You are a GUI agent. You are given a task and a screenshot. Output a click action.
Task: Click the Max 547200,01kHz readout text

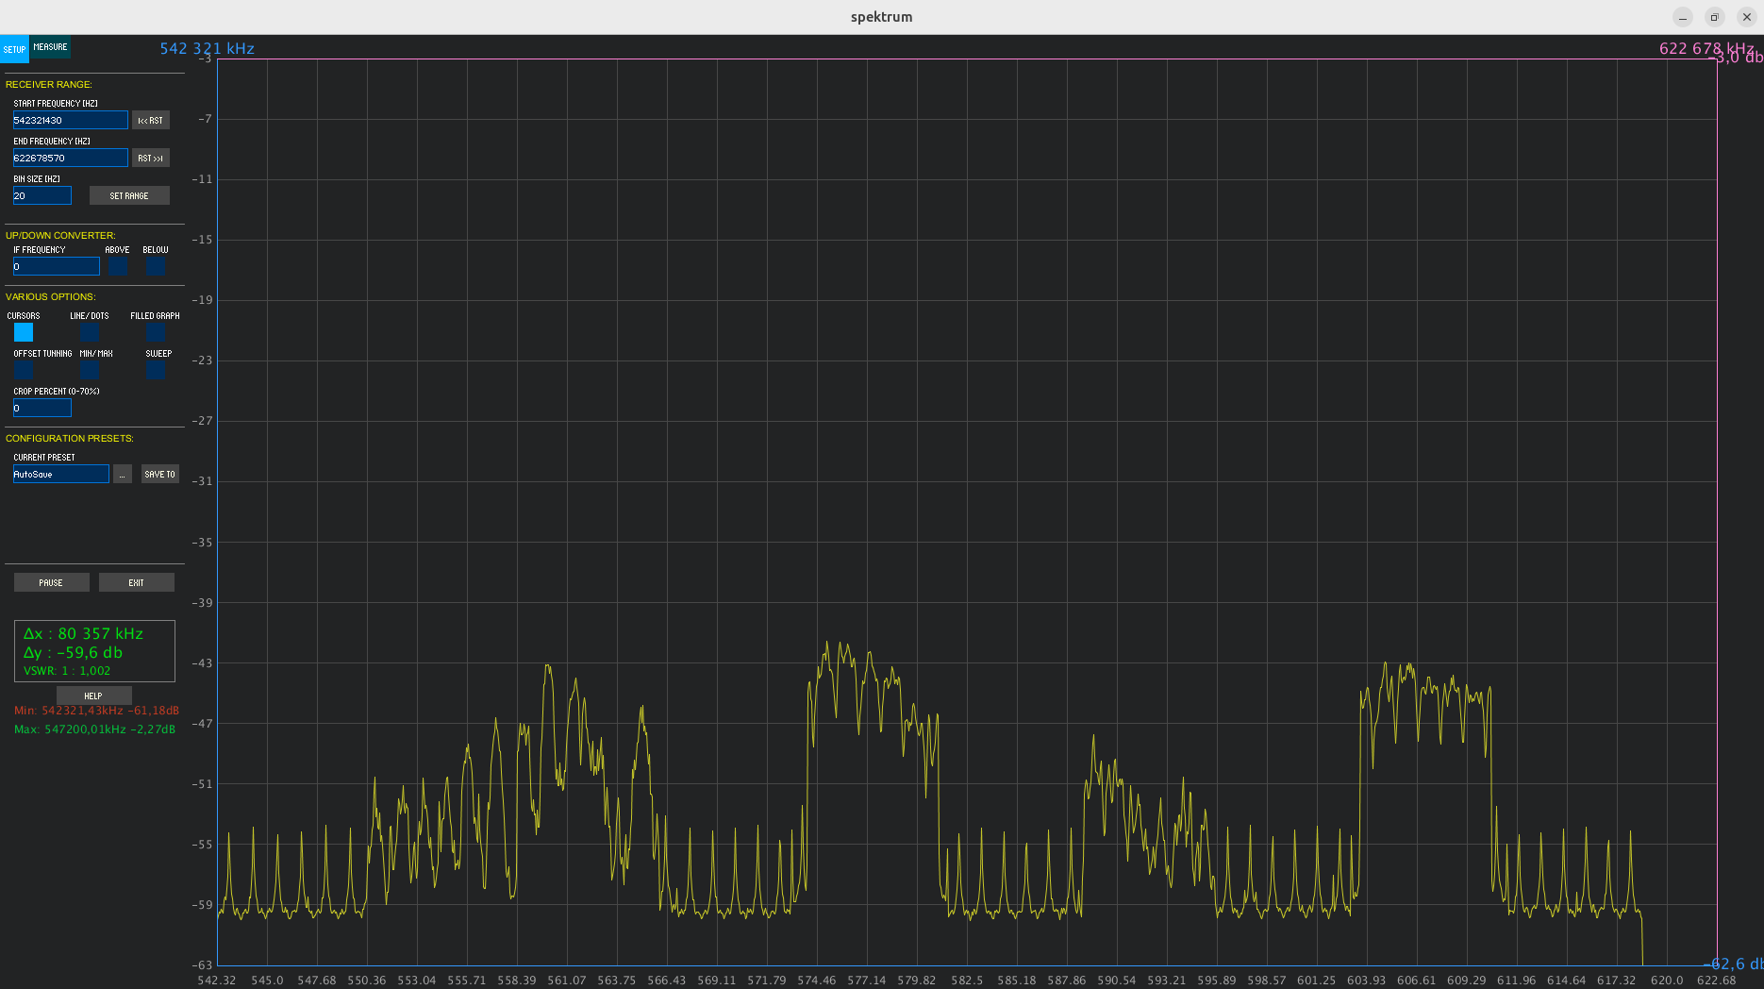94,729
